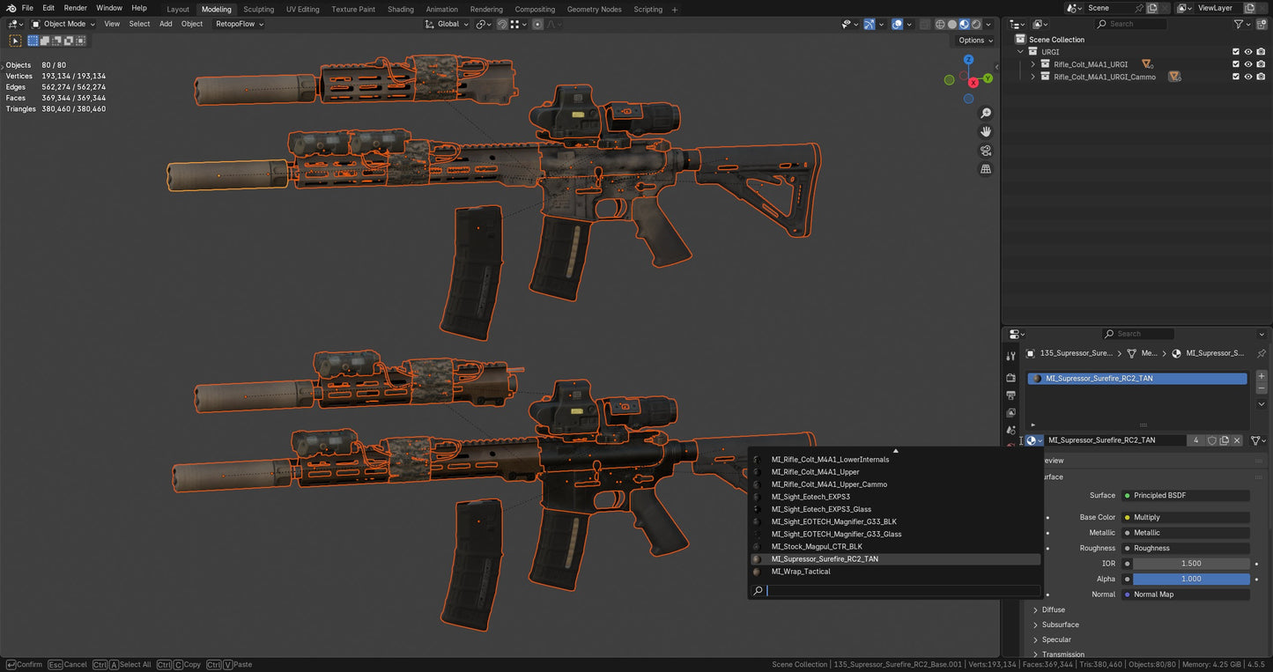This screenshot has height=672, width=1273.
Task: Click the Options button above the viewport
Action: click(973, 41)
